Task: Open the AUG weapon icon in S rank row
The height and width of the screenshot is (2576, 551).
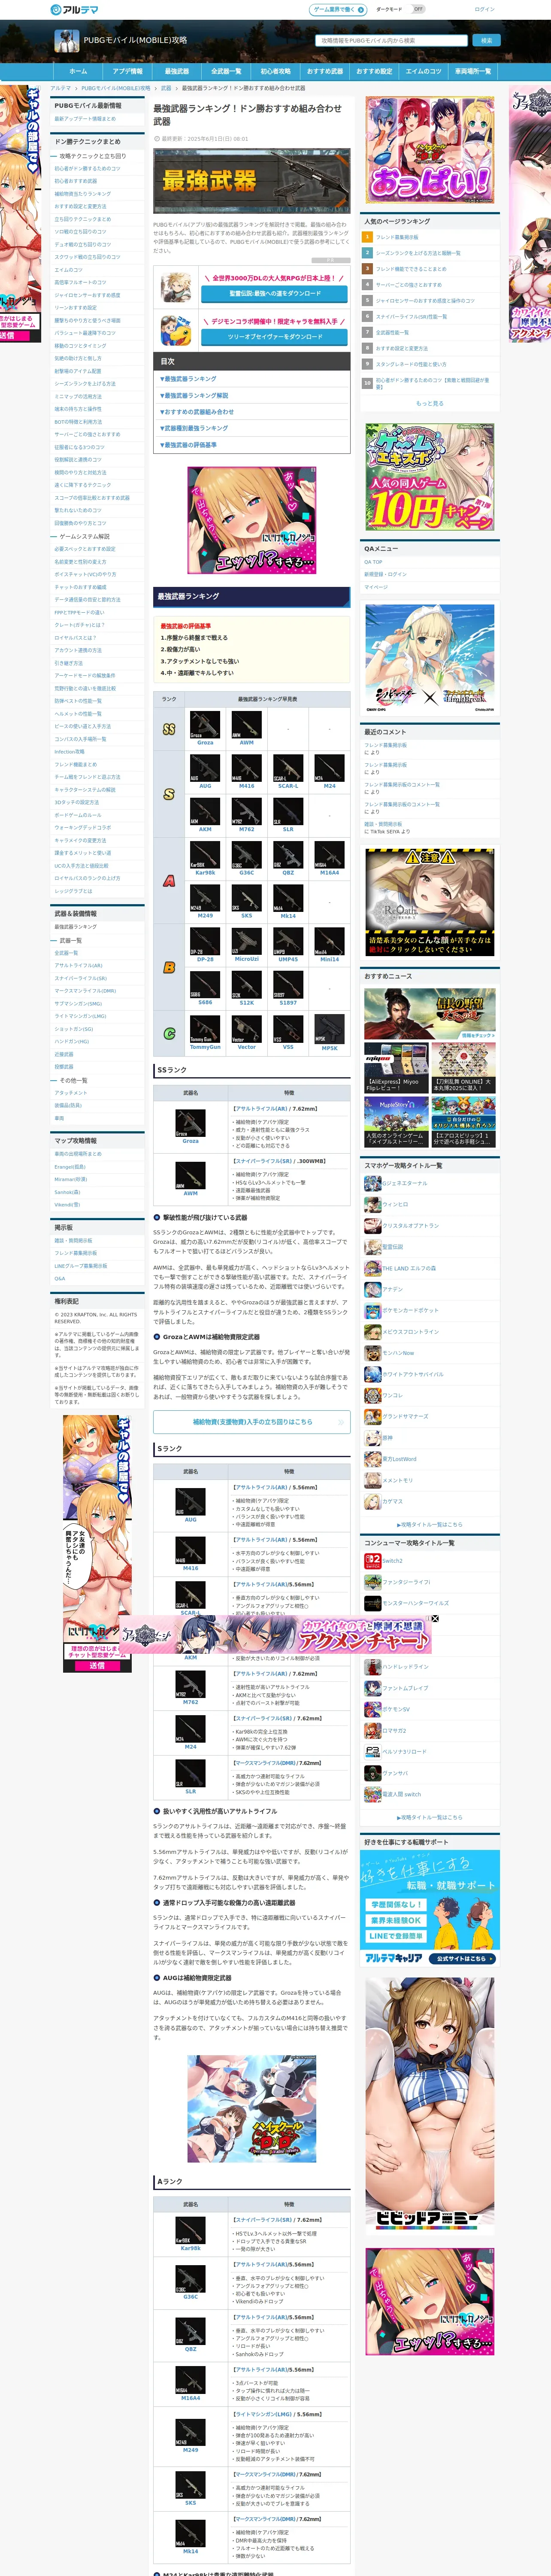Action: 205,768
